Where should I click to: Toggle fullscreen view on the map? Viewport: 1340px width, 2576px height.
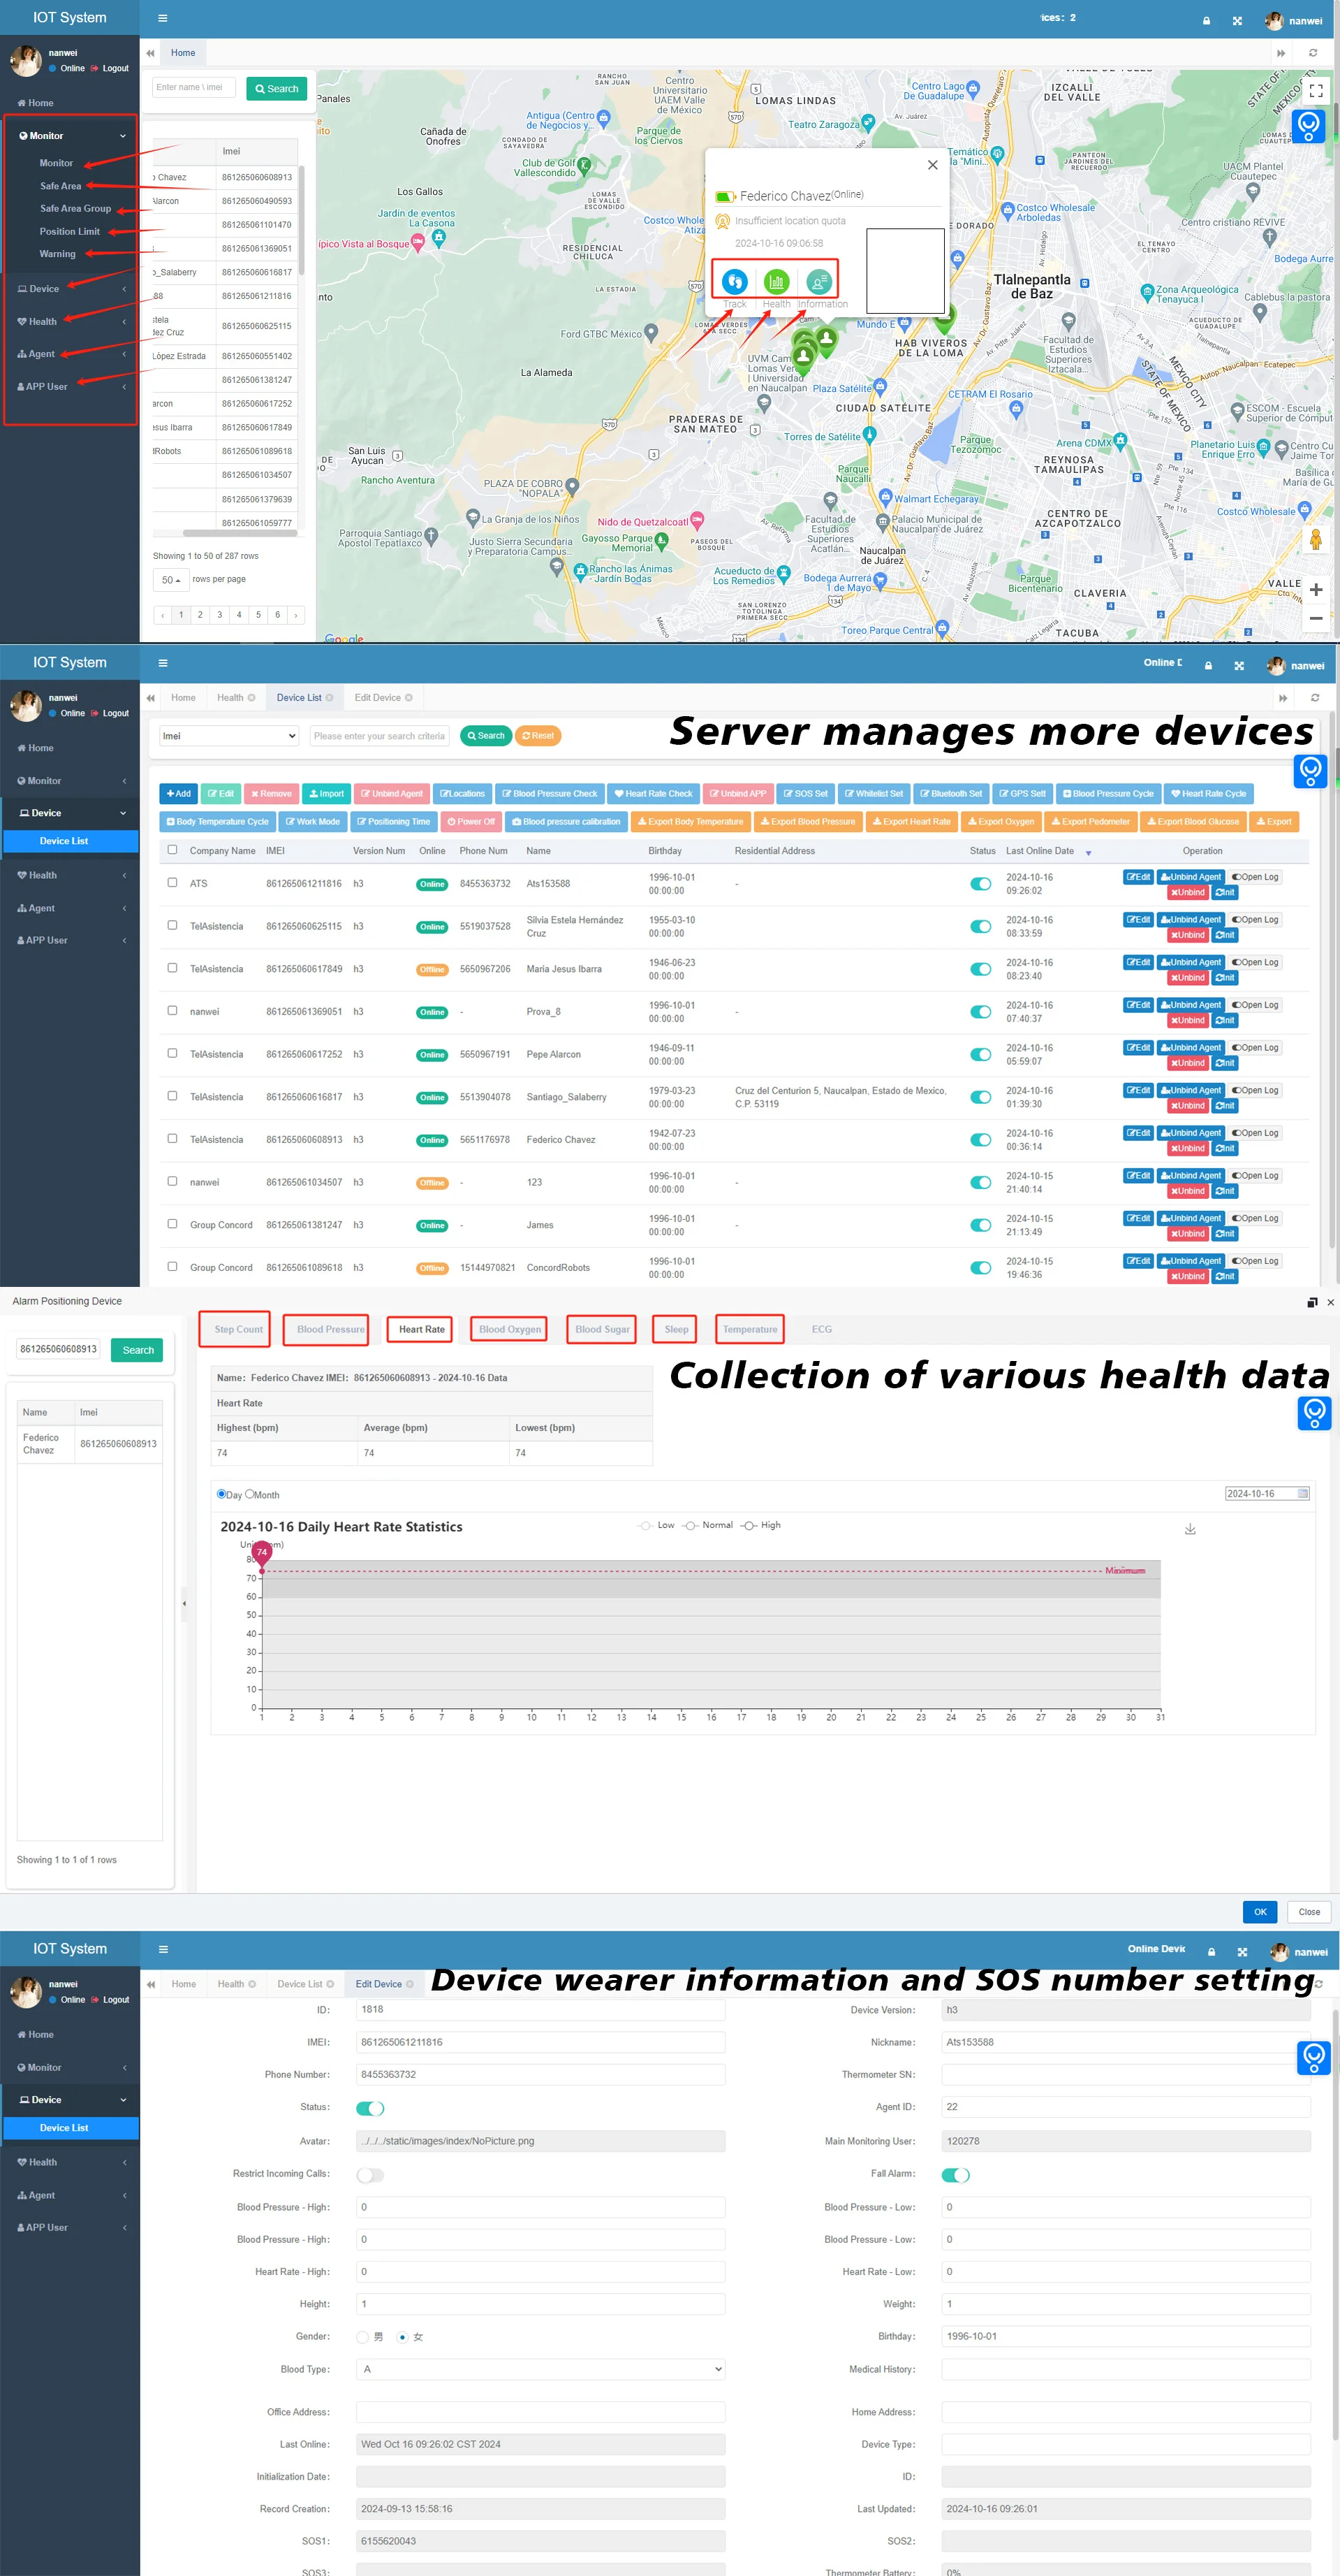[x=1316, y=90]
